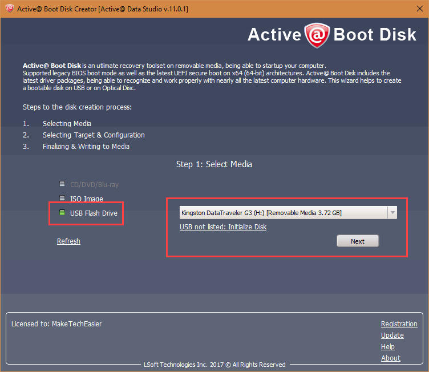The image size is (429, 372).
Task: Click step text 'Selecting Target & Configuration'
Action: click(x=94, y=135)
